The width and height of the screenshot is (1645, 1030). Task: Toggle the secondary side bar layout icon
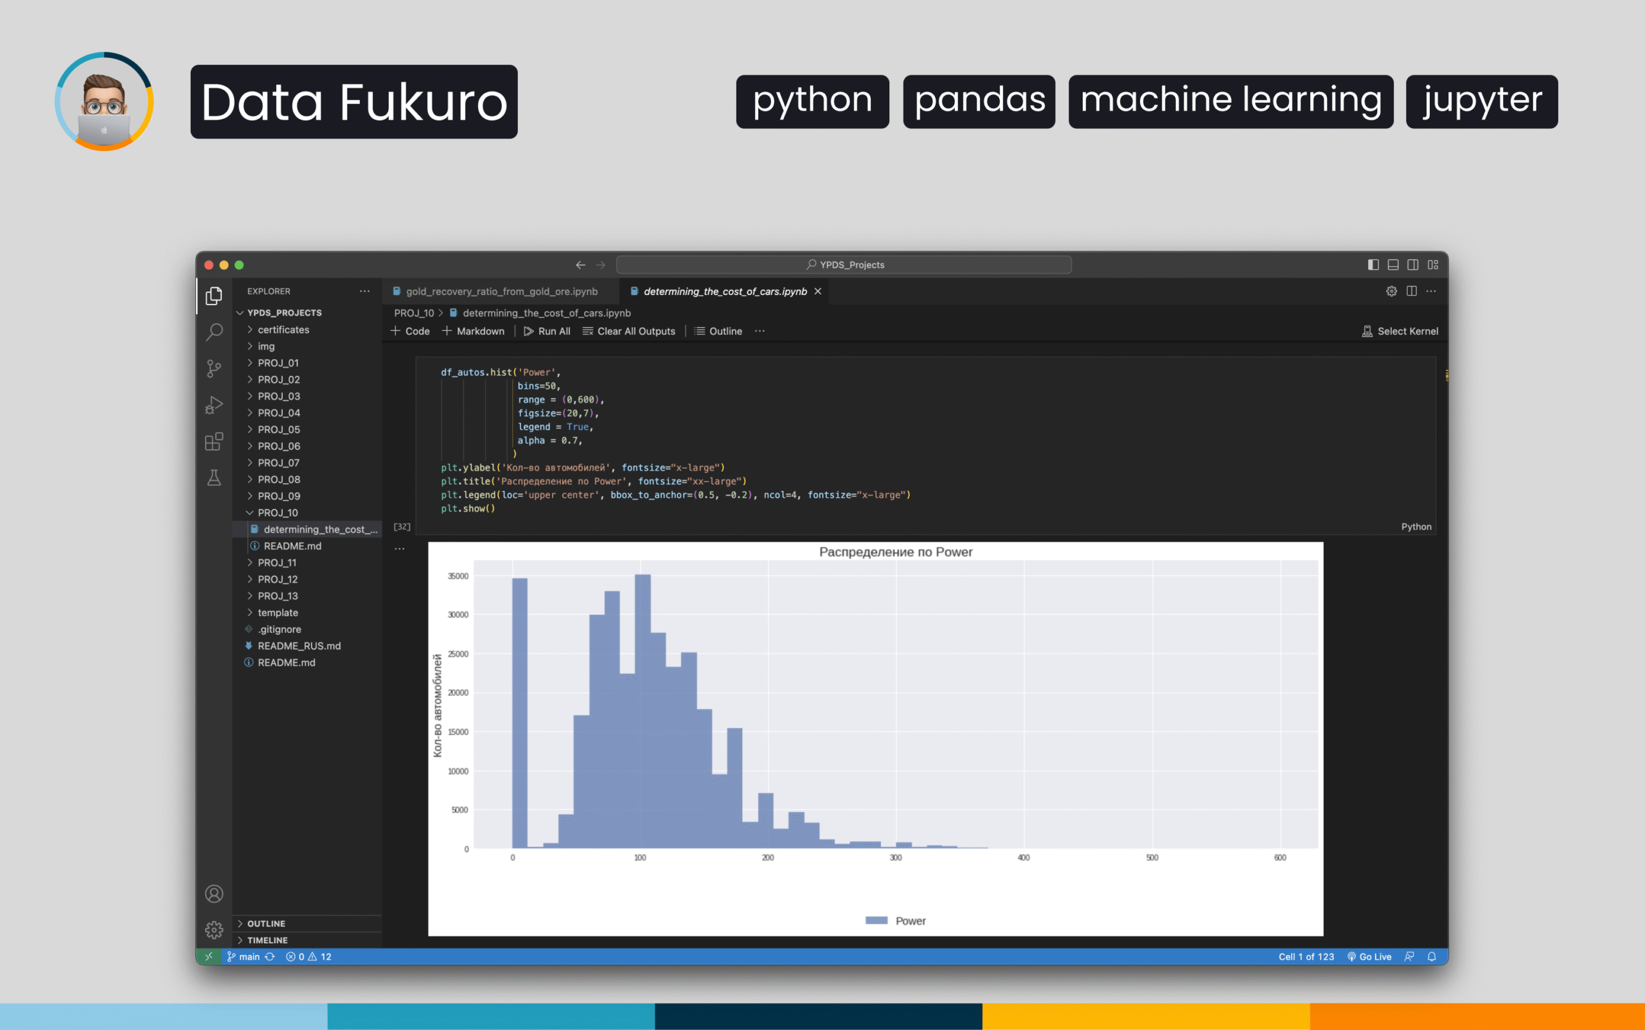pyautogui.click(x=1413, y=265)
